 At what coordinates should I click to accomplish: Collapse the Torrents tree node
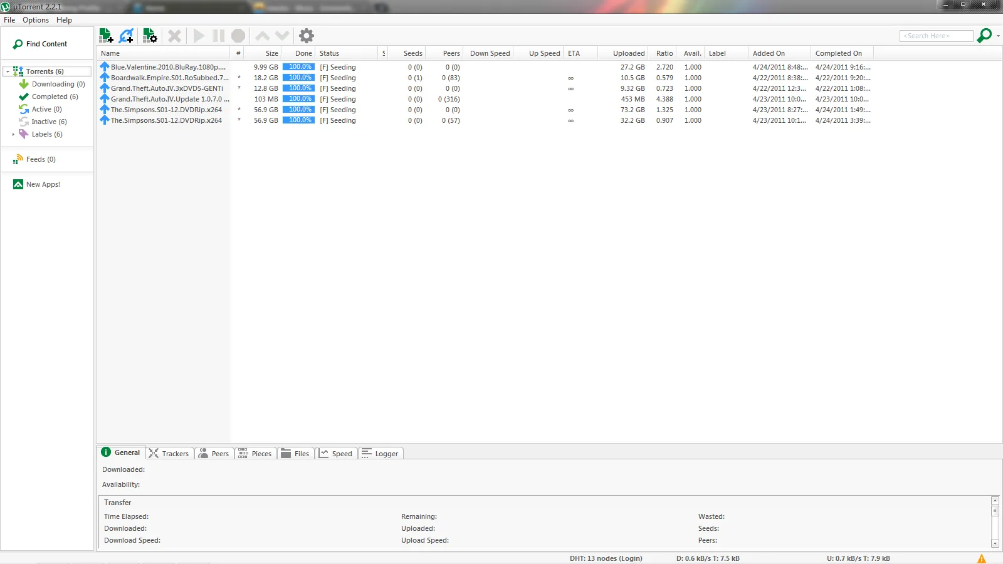pos(8,71)
